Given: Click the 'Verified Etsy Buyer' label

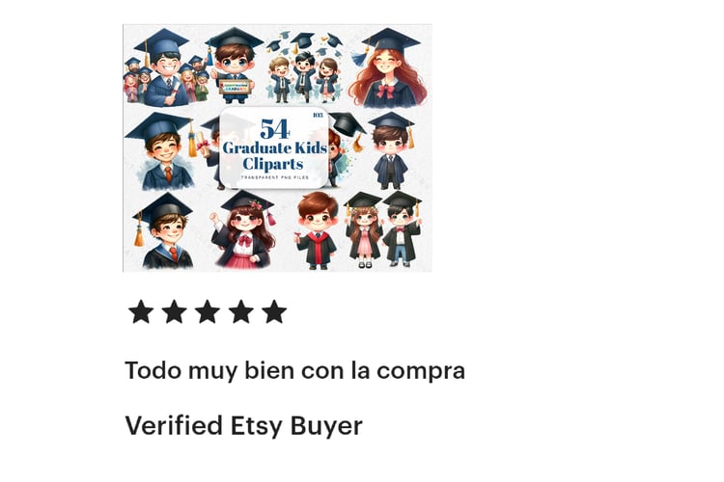Looking at the screenshot, I should (x=244, y=425).
